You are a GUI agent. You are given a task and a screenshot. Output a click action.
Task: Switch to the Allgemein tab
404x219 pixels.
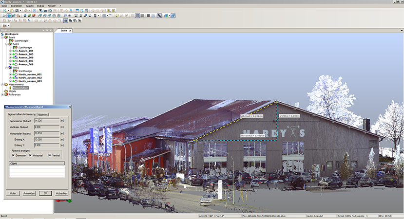point(43,114)
